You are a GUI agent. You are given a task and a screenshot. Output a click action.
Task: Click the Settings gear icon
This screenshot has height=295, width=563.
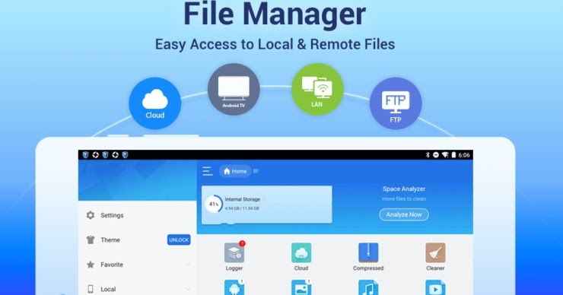coord(91,215)
